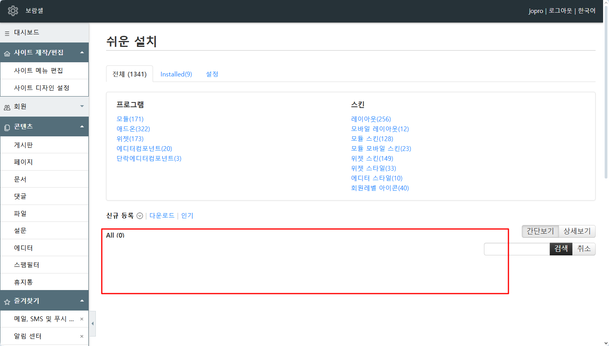
Task: Collapse the 콘텐츠 menu section
Action: 82,126
